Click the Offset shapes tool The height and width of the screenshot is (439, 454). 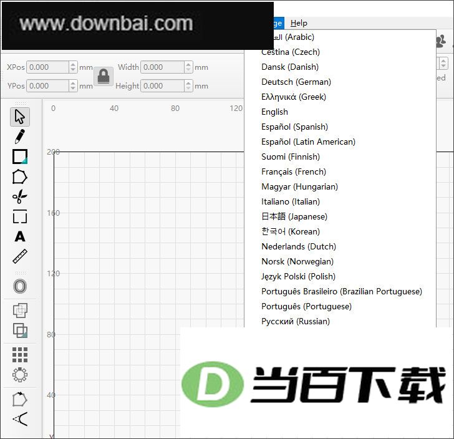20,286
